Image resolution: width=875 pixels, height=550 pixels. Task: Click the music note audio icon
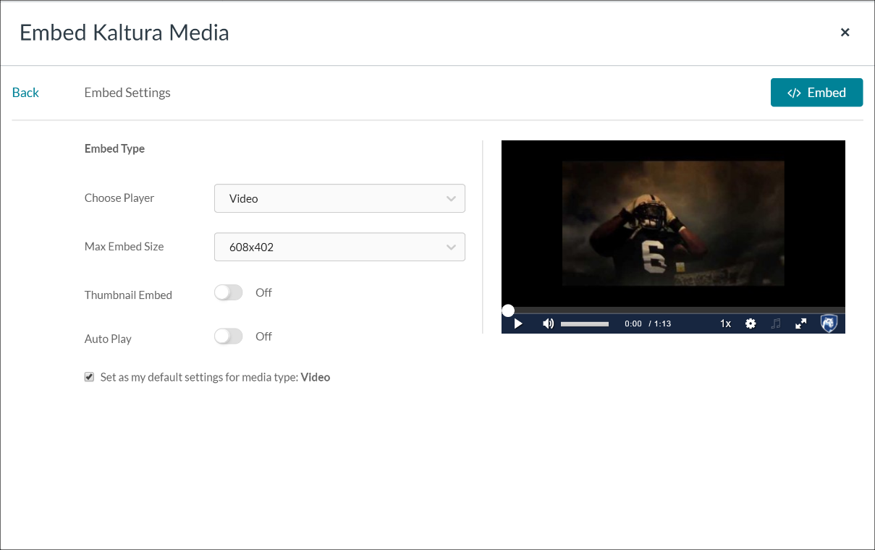point(776,323)
